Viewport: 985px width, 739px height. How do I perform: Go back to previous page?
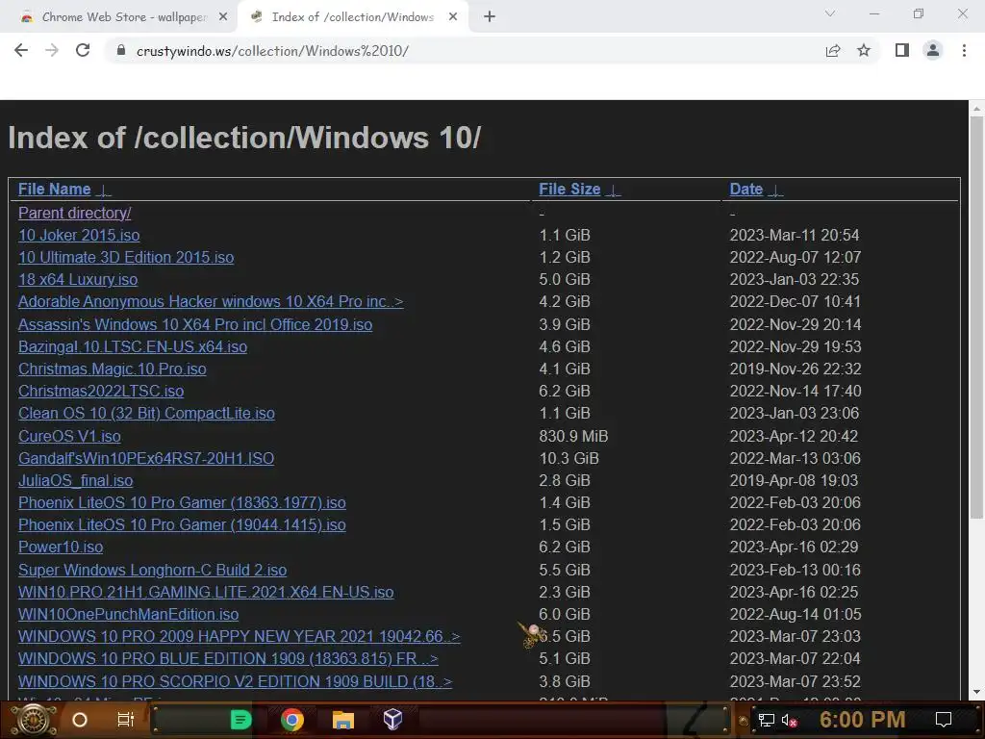[21, 50]
